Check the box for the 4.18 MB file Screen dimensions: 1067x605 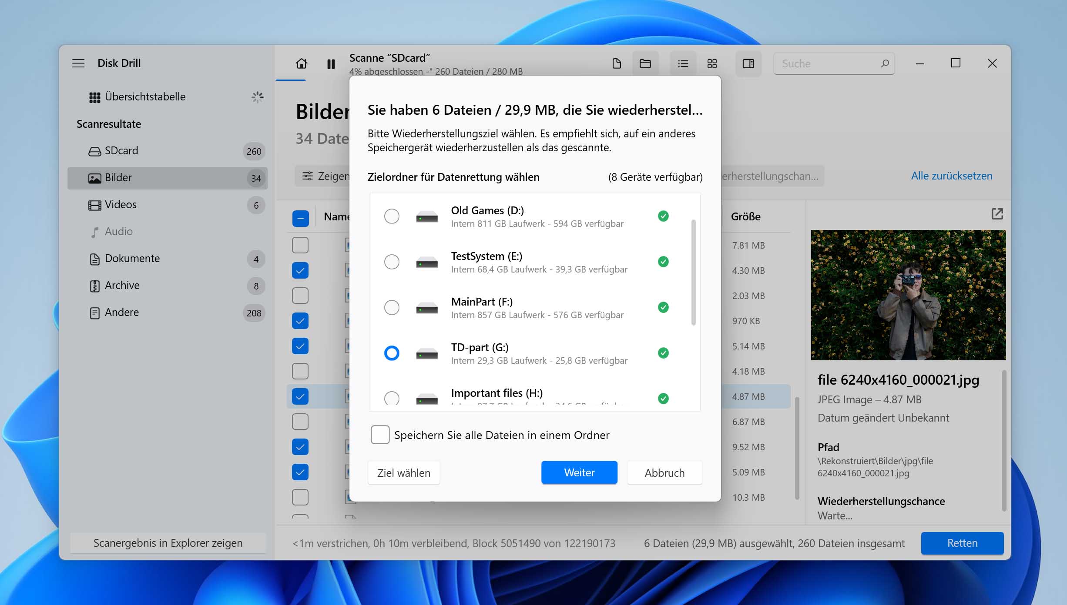tap(300, 371)
